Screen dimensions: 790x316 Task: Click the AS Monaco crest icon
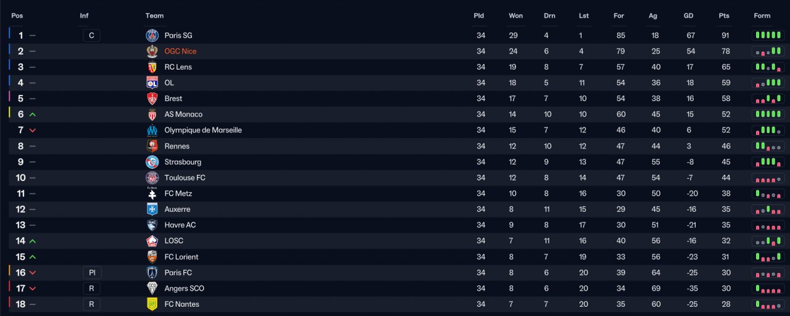[x=152, y=115]
